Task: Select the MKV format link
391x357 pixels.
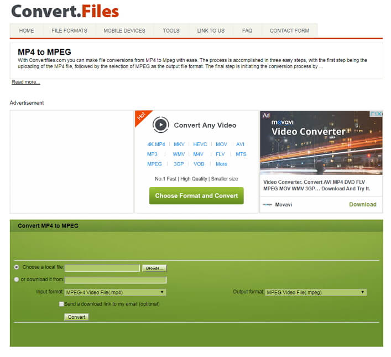Action: click(x=179, y=144)
